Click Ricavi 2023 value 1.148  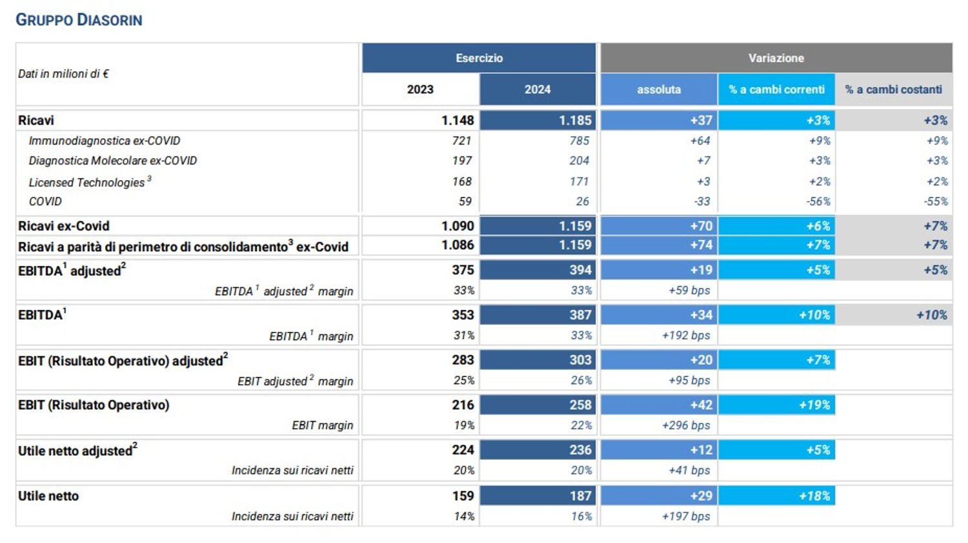point(458,121)
